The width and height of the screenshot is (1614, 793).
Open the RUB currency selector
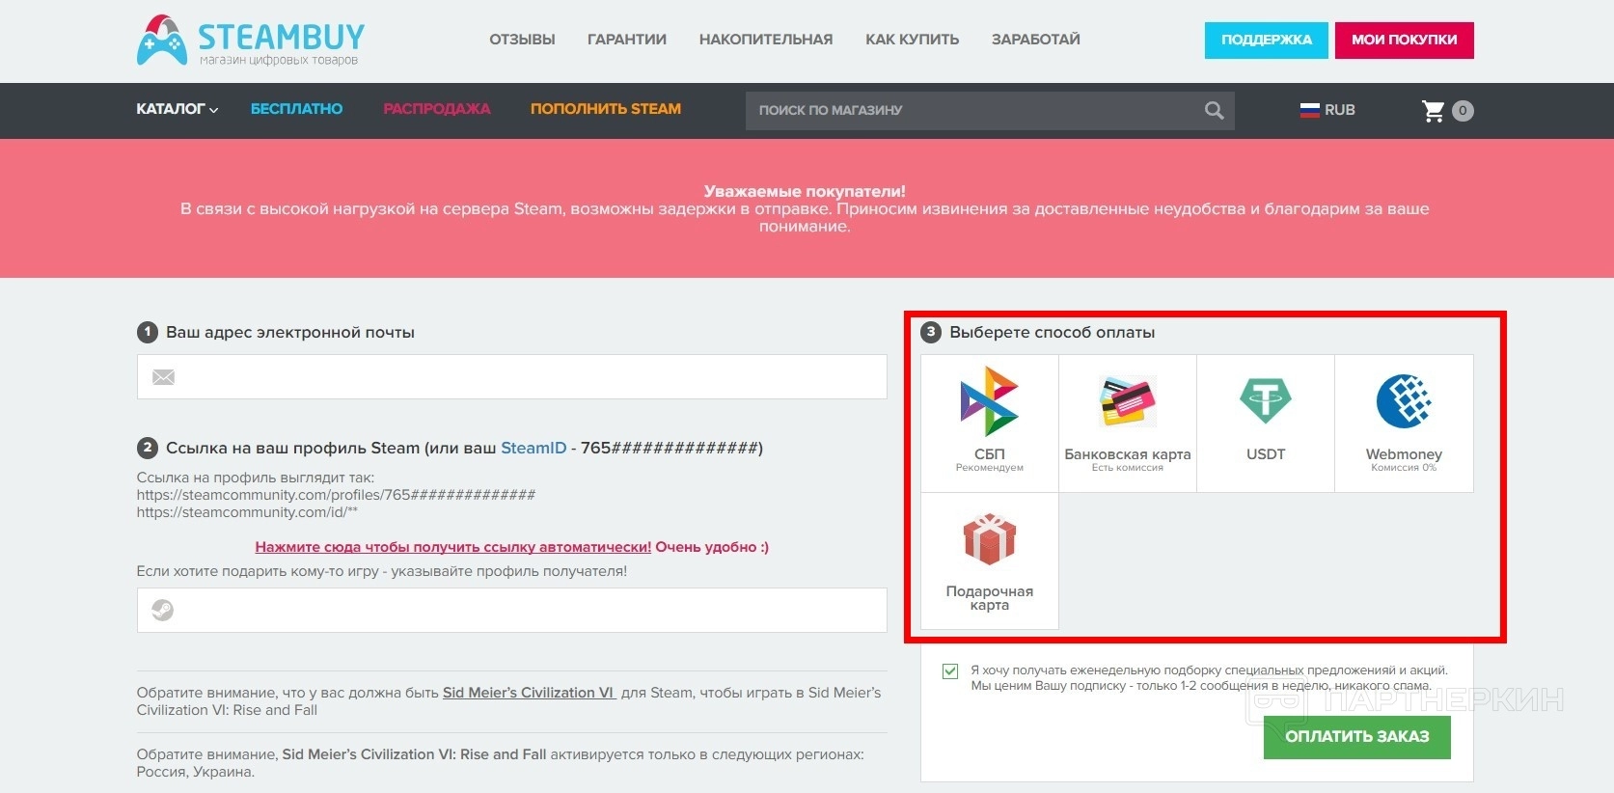pyautogui.click(x=1327, y=110)
